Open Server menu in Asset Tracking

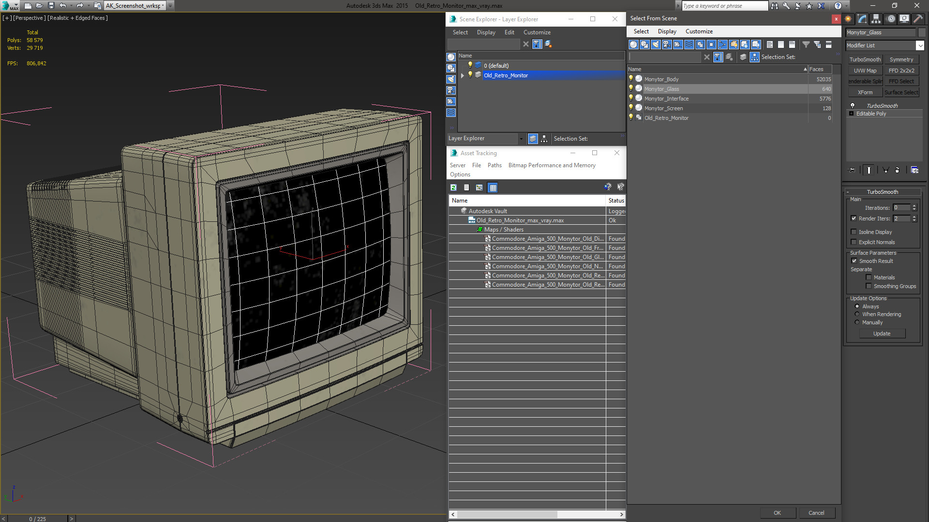click(457, 165)
